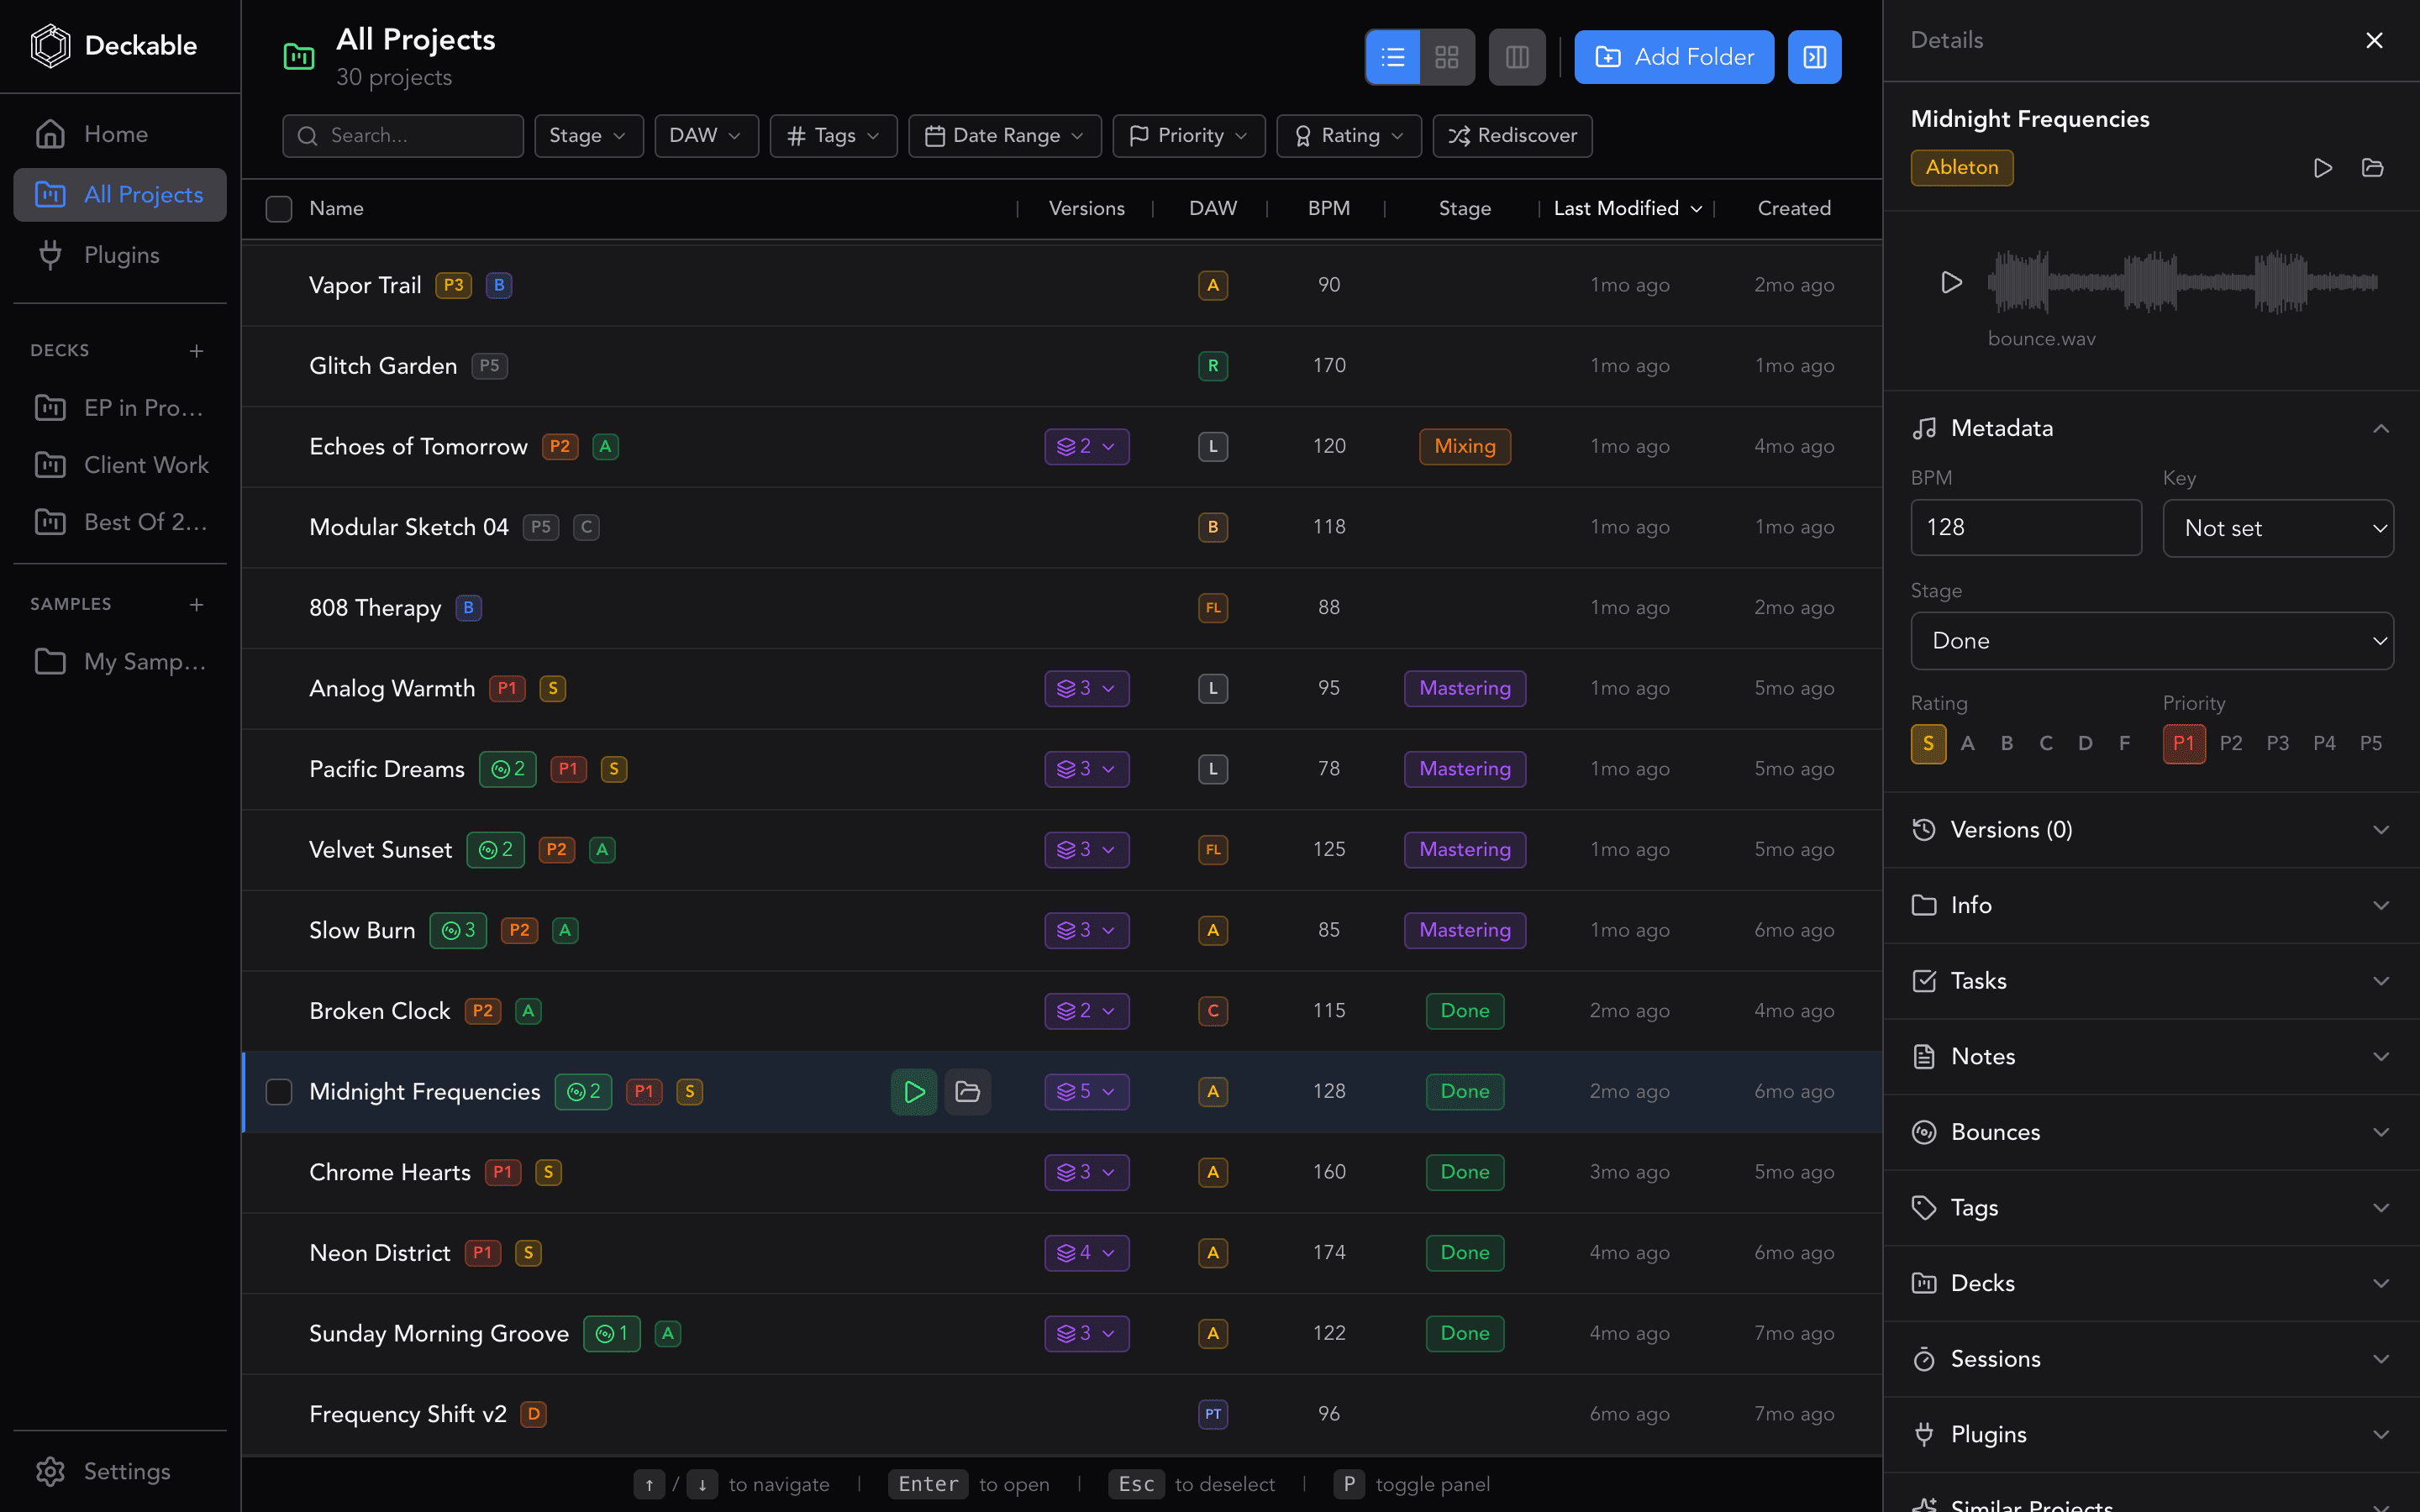Open the Key dropdown showing Not set

click(x=2277, y=528)
